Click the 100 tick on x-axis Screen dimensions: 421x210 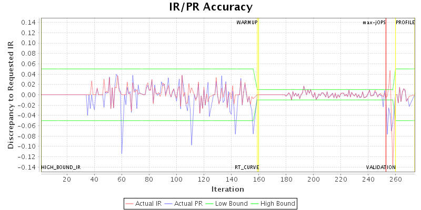pyautogui.click(x=176, y=180)
